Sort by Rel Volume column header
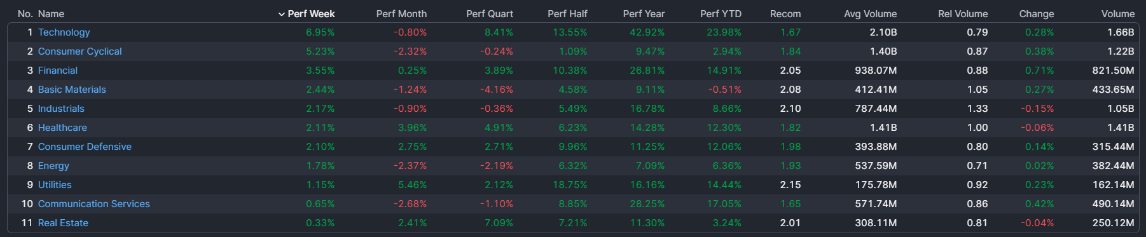The image size is (1146, 237). pyautogui.click(x=963, y=14)
